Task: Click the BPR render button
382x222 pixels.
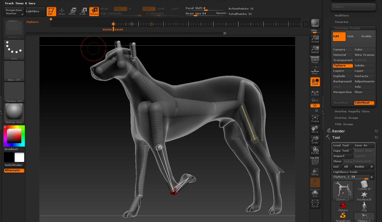Action: [x=315, y=23]
